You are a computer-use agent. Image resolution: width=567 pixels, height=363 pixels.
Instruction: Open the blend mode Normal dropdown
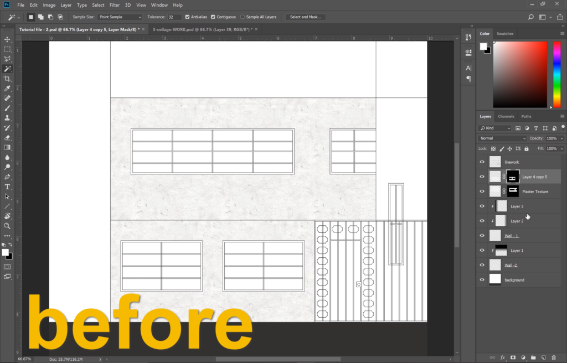tap(502, 138)
